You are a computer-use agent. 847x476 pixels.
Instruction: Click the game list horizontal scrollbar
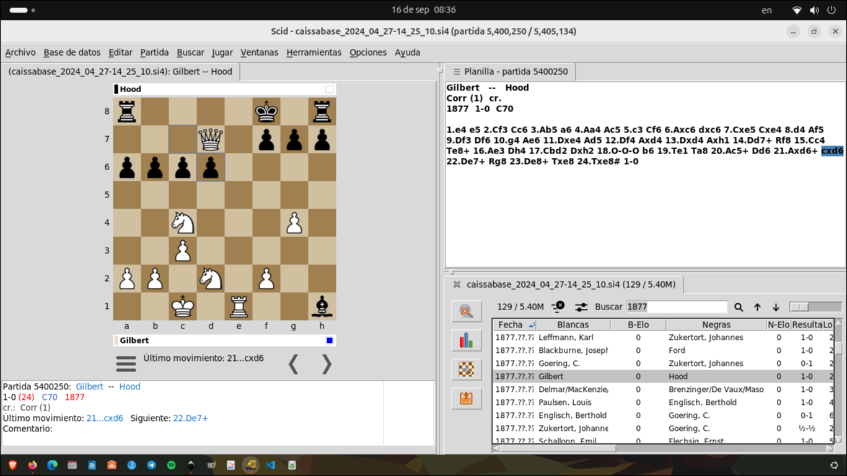point(664,448)
